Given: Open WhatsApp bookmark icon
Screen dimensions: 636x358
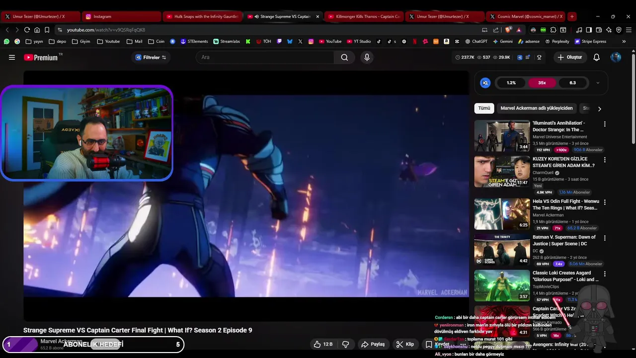Looking at the screenshot, I should click(6, 41).
